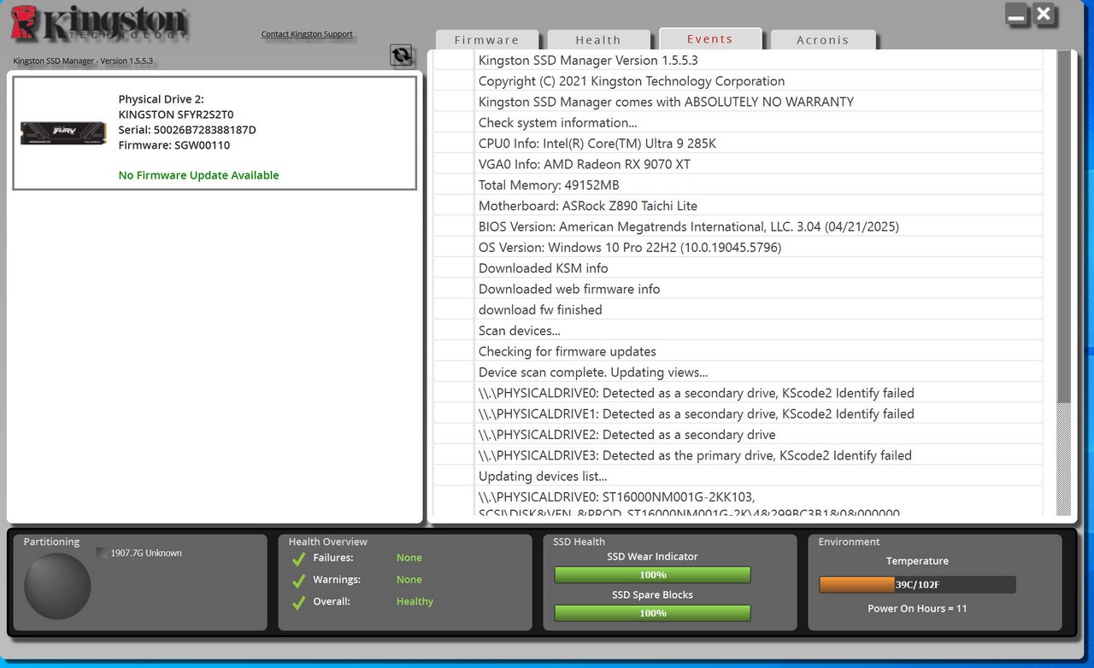Select the 'ABSOLUTELY NO WARRANTY' log row
The image size is (1094, 668).
point(738,102)
